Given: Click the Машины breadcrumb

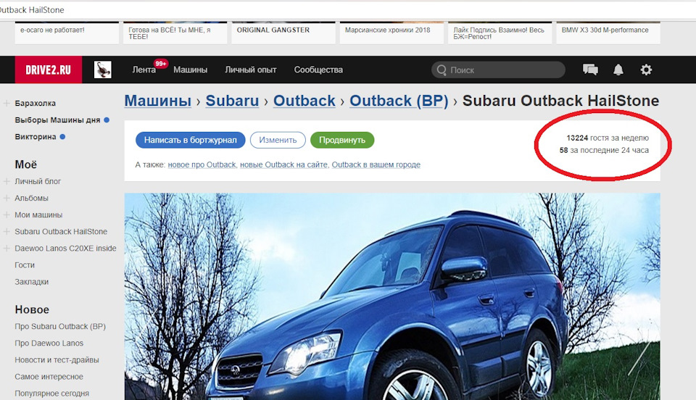Looking at the screenshot, I should pyautogui.click(x=157, y=101).
